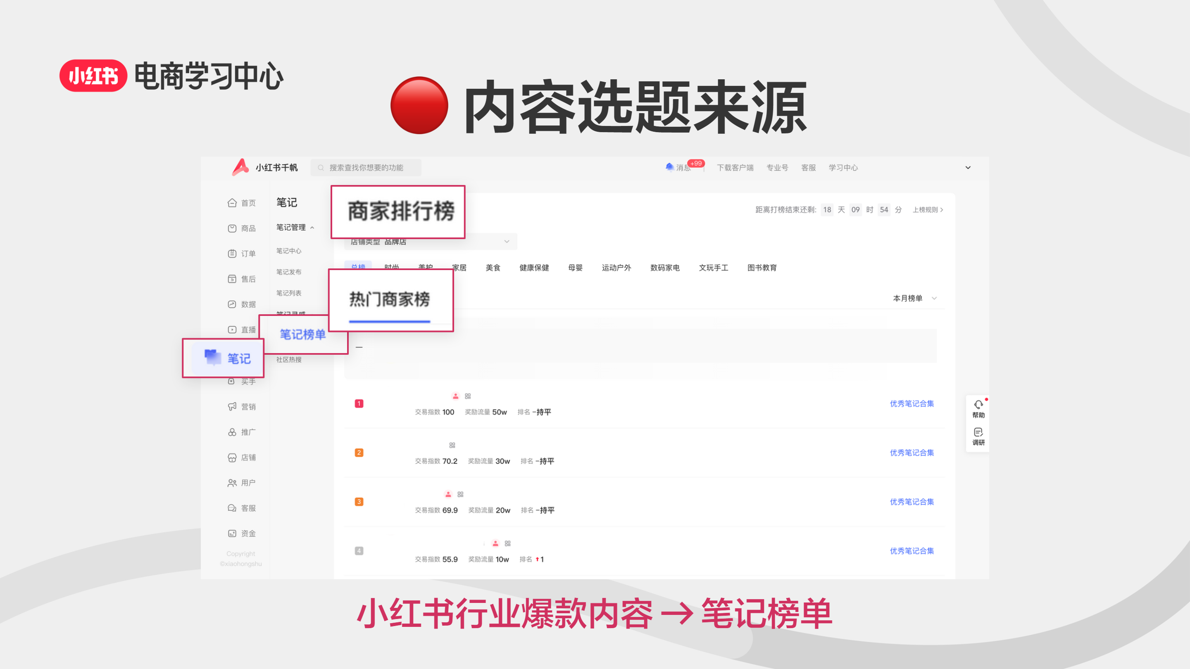Select the 文玩手工 category tab
This screenshot has width=1190, height=669.
(713, 268)
